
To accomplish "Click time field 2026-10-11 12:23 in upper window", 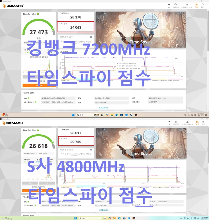I will (166, 98).
